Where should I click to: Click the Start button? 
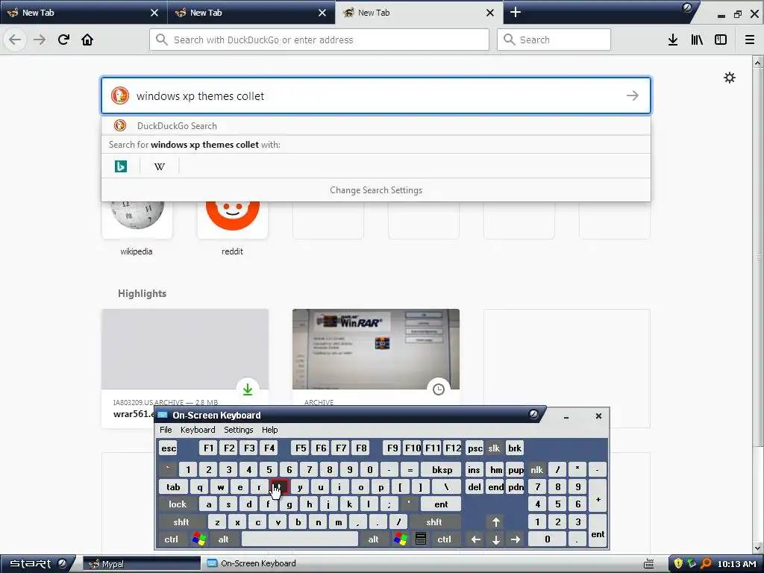[38, 564]
